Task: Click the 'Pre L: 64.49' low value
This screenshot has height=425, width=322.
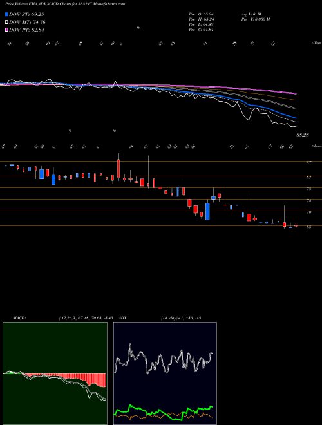Action: click(201, 24)
